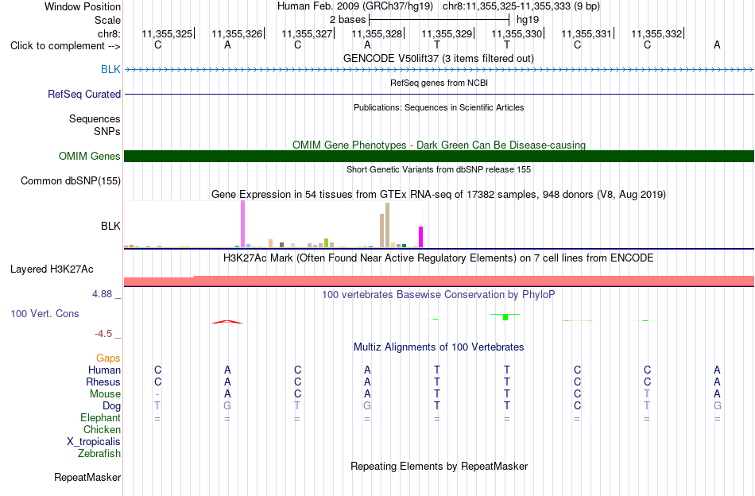The image size is (755, 496).
Task: Click the Human species label
Action: click(104, 370)
